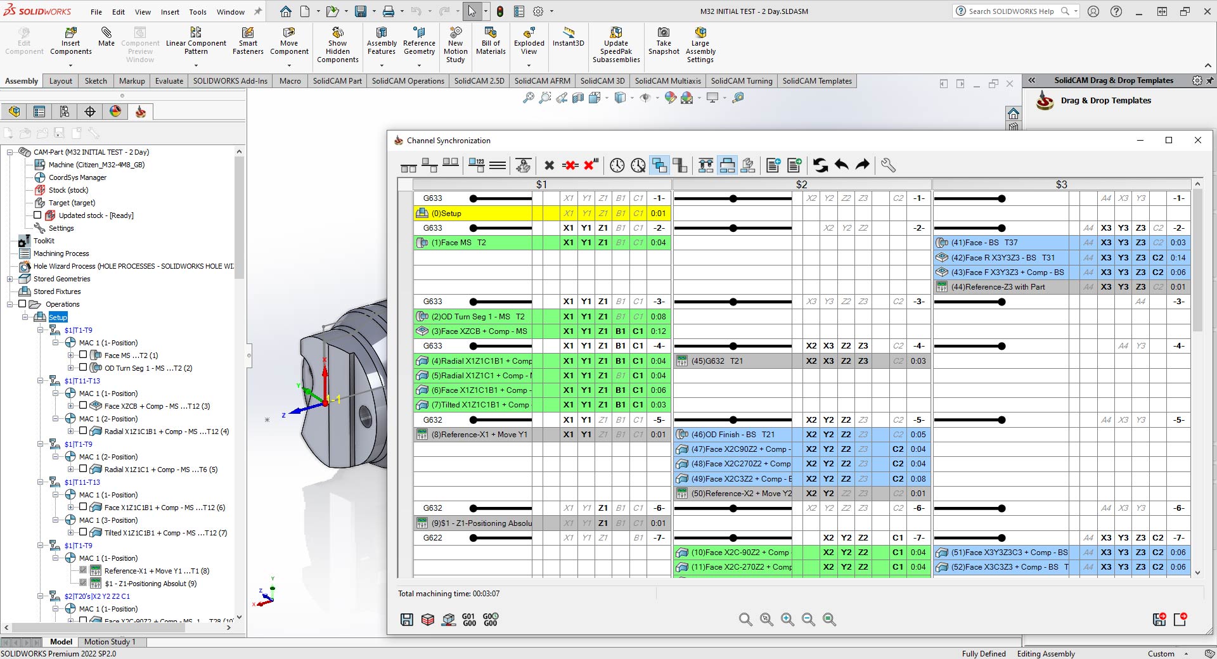
Task: Select the (1)Face MS T2 operation row
Action: (542, 243)
